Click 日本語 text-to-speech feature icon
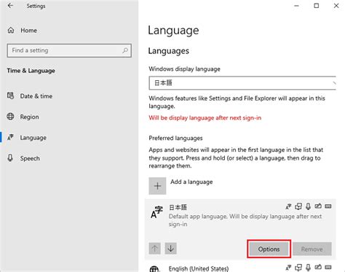The image size is (345, 272). tap(298, 206)
